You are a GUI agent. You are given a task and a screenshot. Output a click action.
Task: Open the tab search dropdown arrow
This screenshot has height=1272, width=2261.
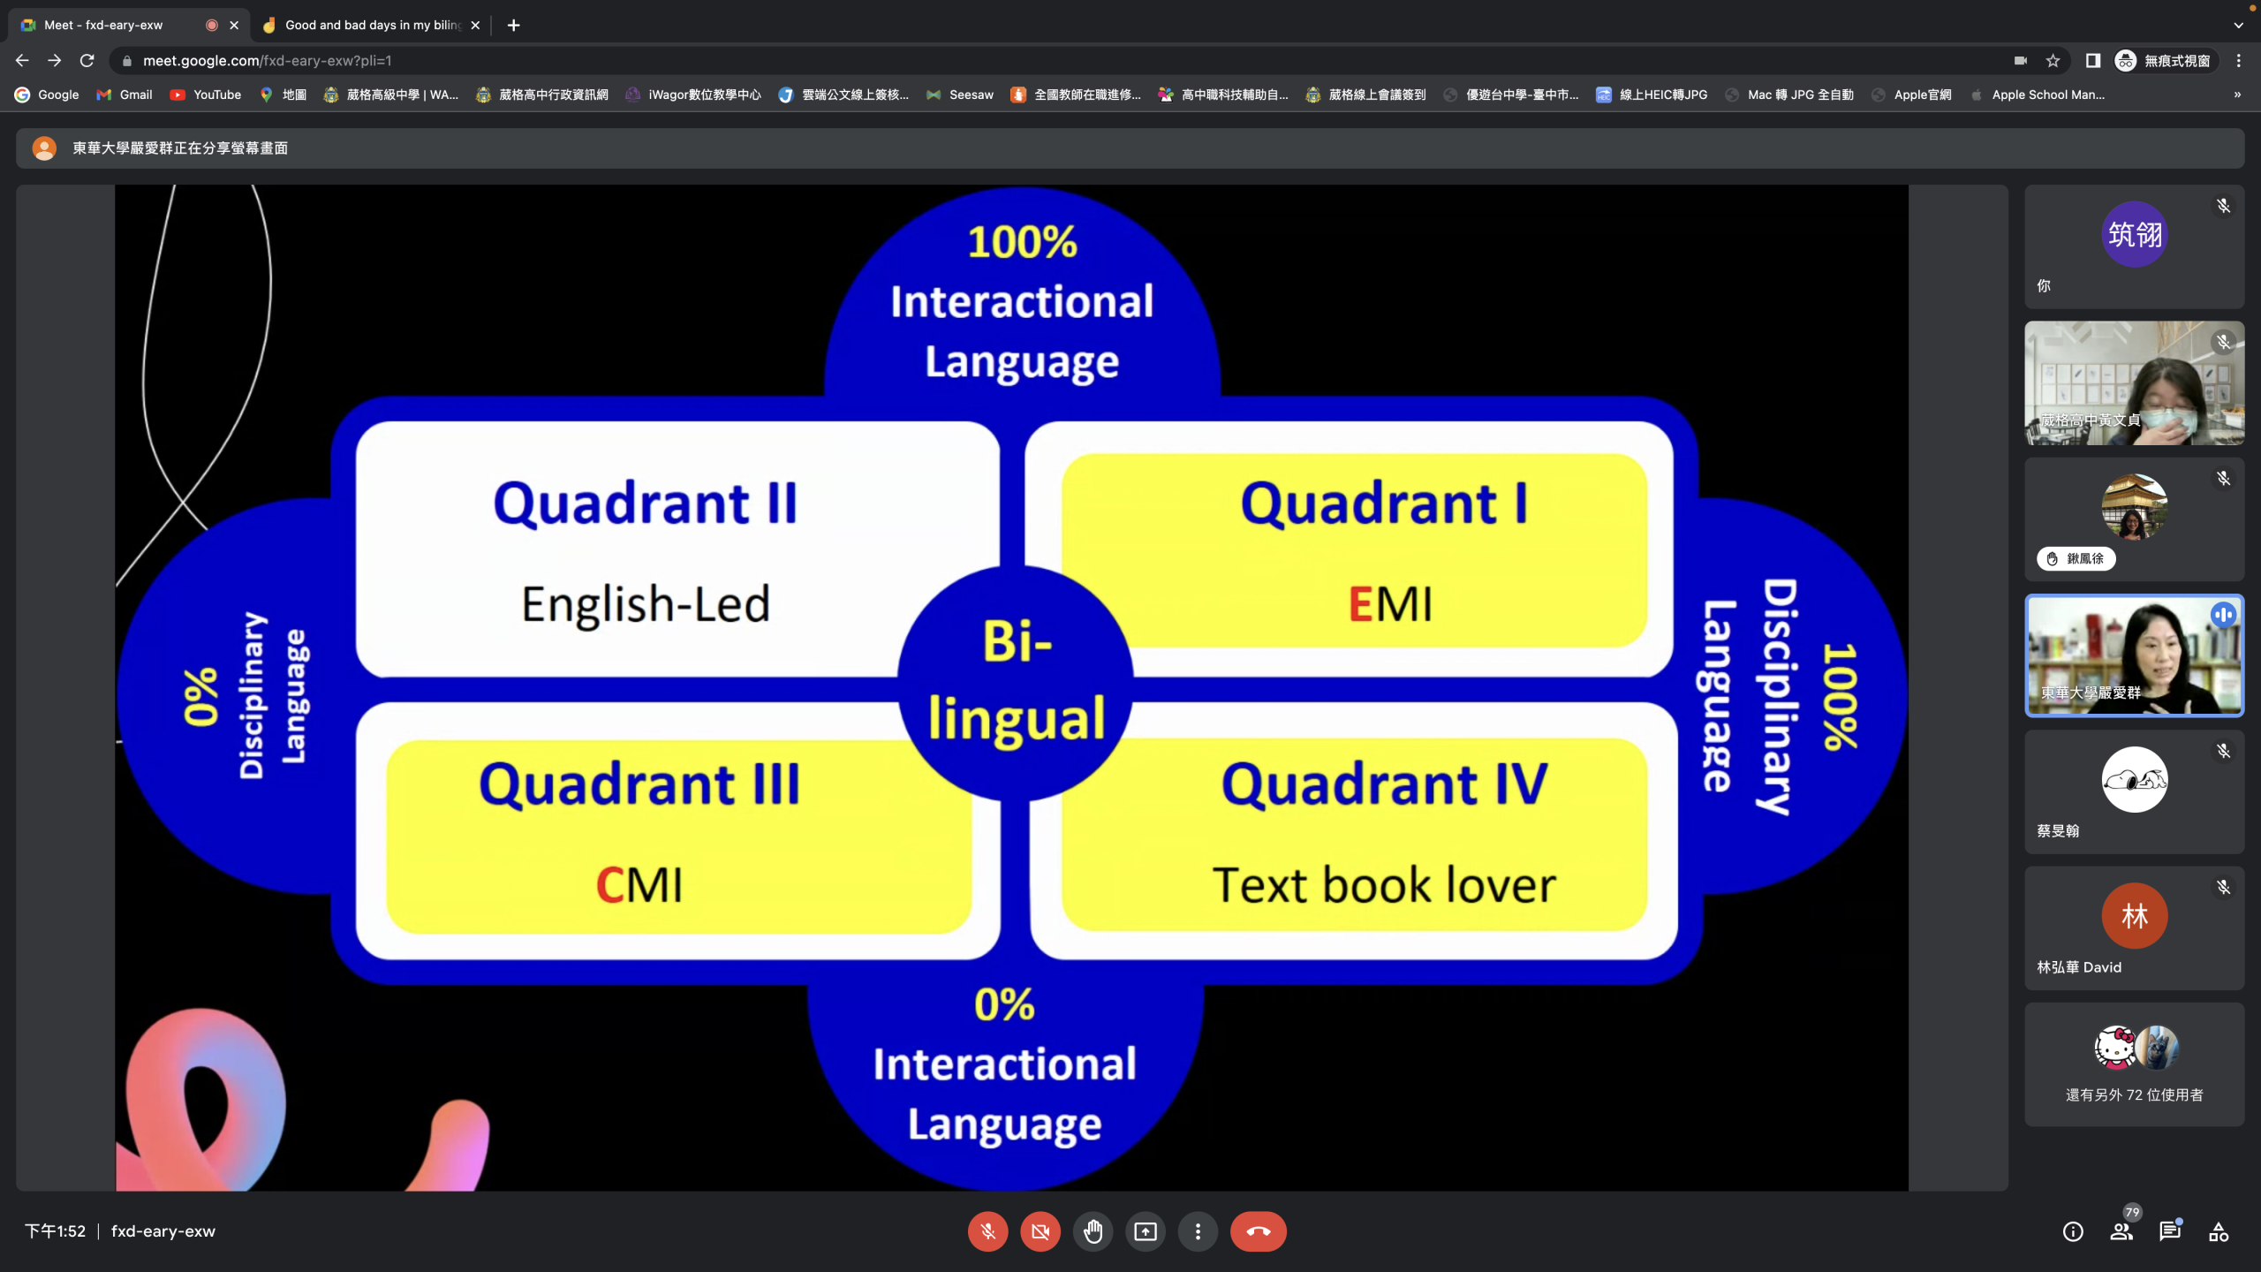pos(2238,25)
